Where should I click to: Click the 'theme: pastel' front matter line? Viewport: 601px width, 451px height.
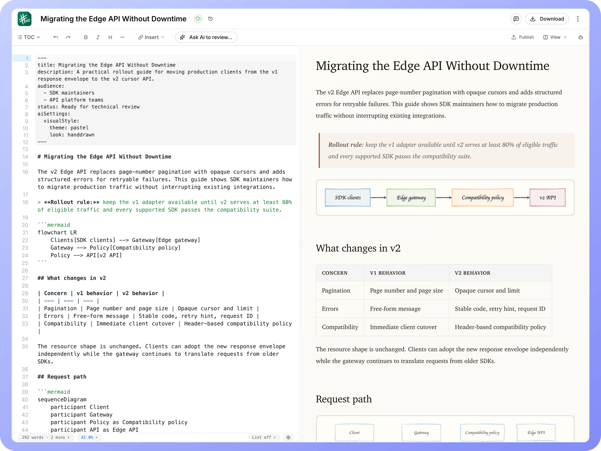click(69, 128)
